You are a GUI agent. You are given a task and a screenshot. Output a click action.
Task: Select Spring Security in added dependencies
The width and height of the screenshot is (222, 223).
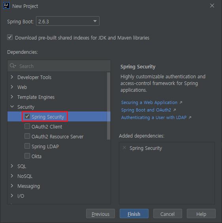pyautogui.click(x=146, y=148)
